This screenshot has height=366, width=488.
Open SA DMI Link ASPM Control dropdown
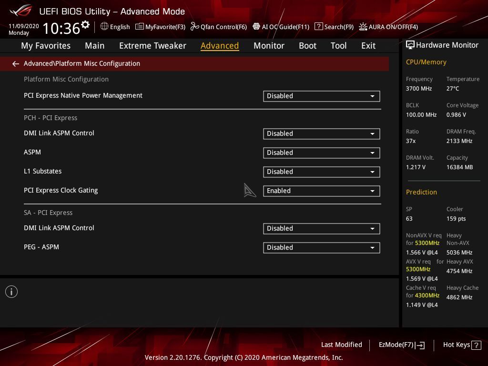(x=322, y=229)
